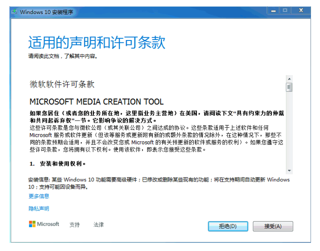Open the 更多信息 link
The width and height of the screenshot is (320, 251).
pos(39,196)
